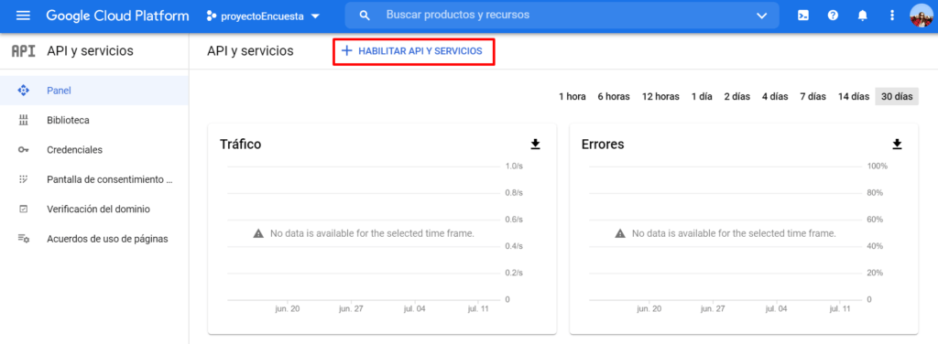Download the Errores chart data
This screenshot has height=344, width=938.
pos(897,144)
